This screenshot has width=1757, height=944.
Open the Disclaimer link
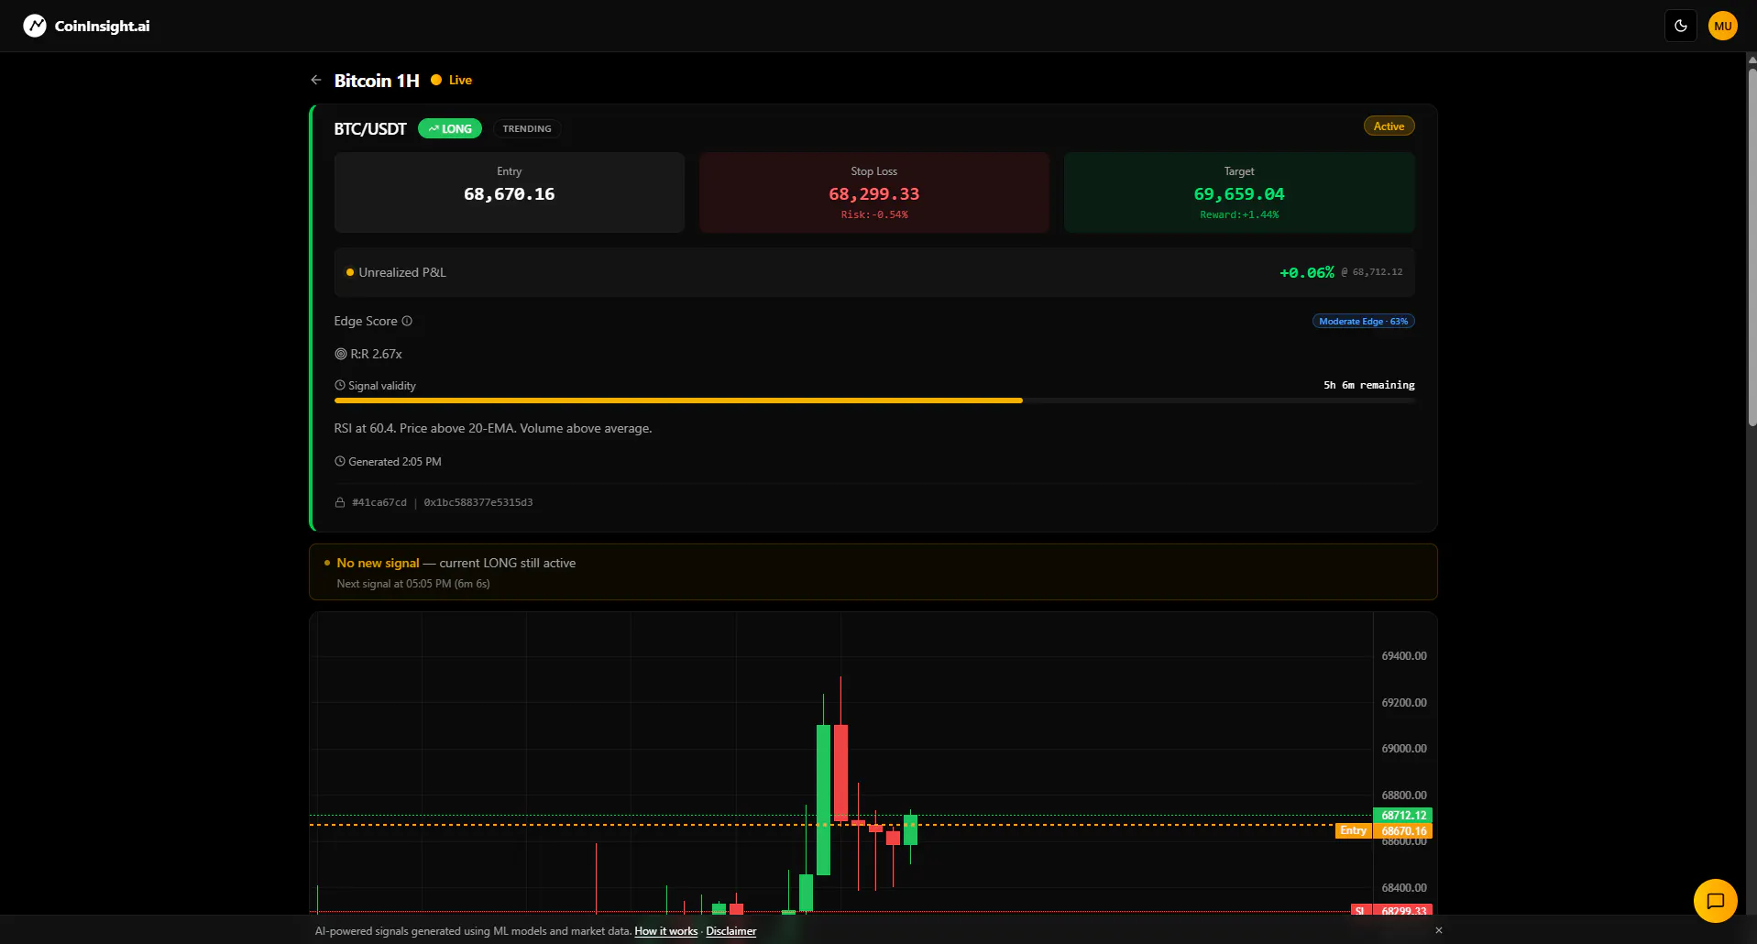coord(731,931)
